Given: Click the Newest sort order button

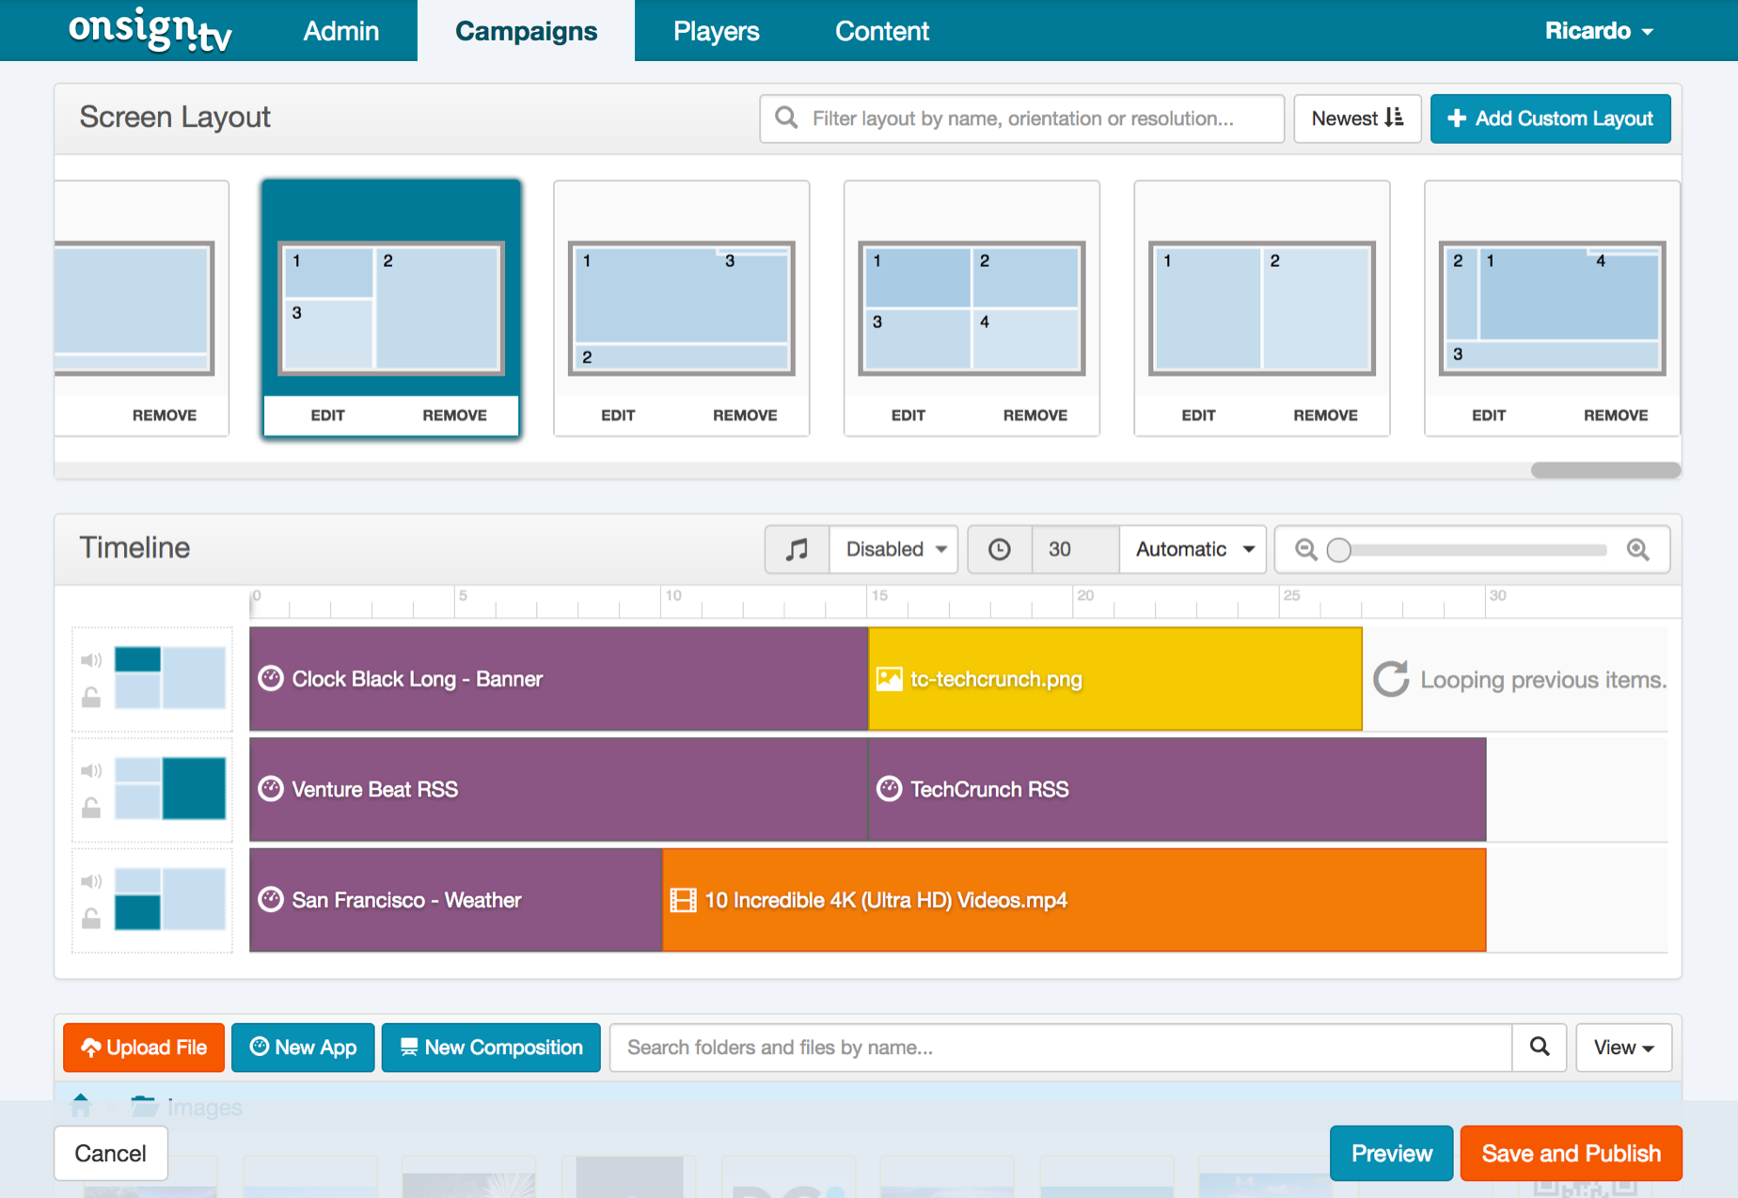Looking at the screenshot, I should (1356, 118).
